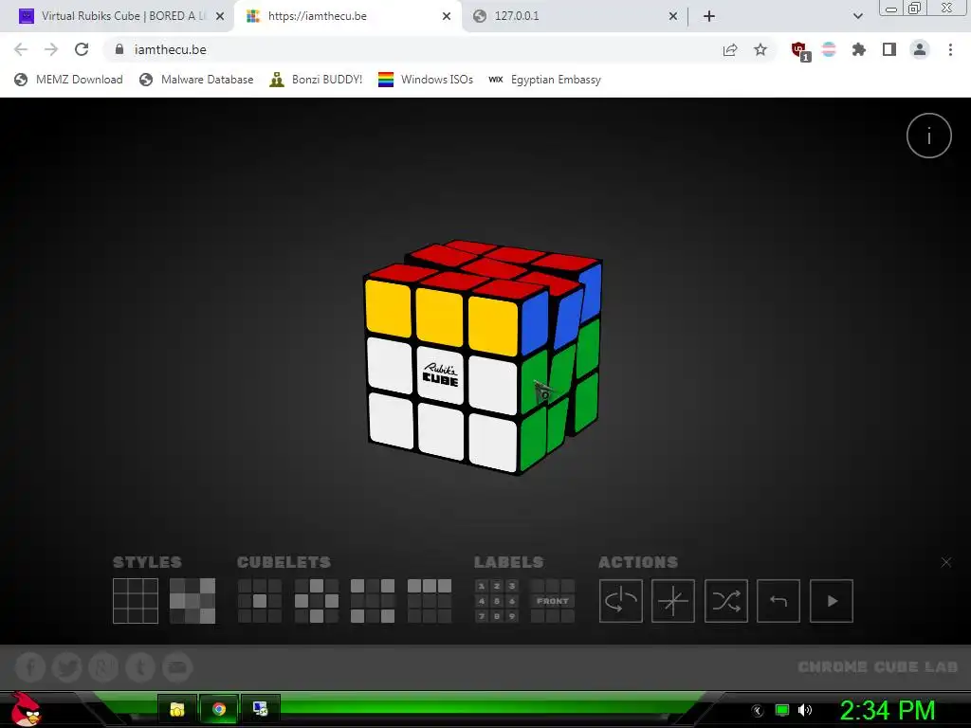
Task: Show only corner cubelets
Action: pos(372,600)
